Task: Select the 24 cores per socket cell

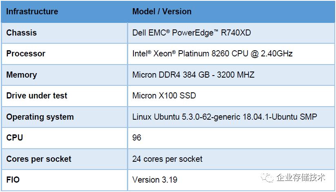Action: [167, 159]
